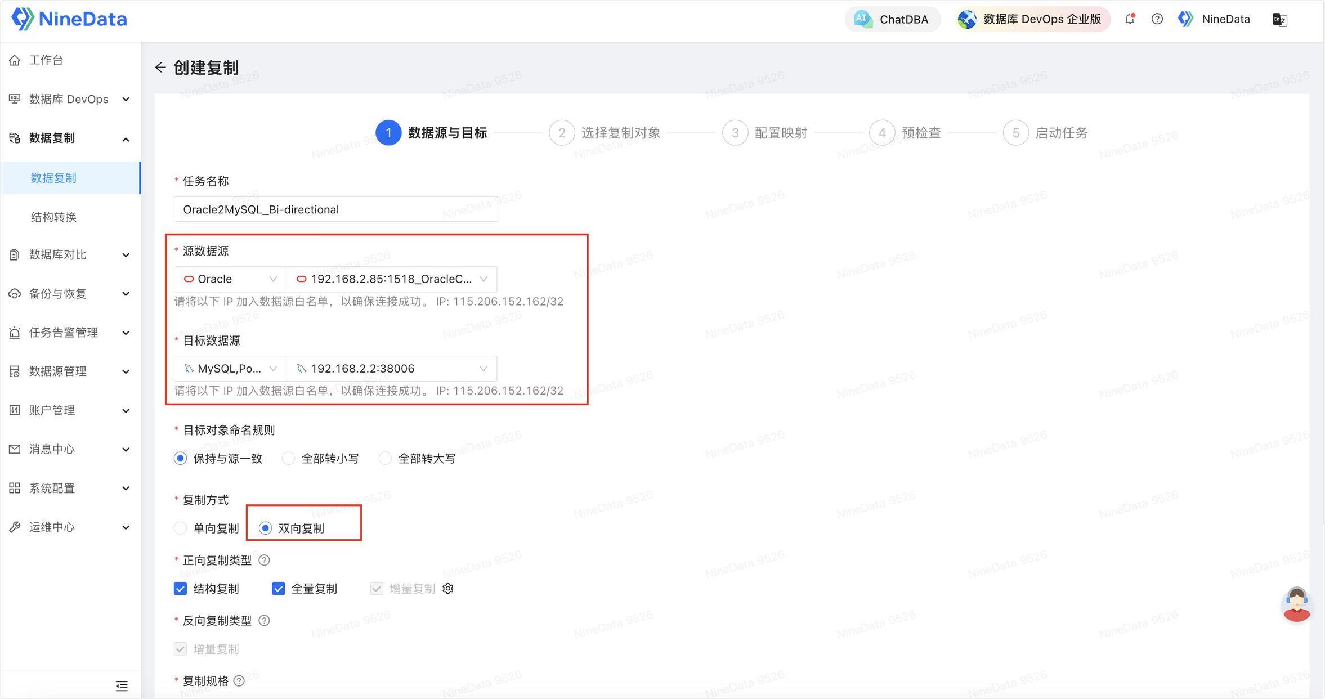The height and width of the screenshot is (699, 1325).
Task: Switch language with the translate icon
Action: (x=1279, y=20)
